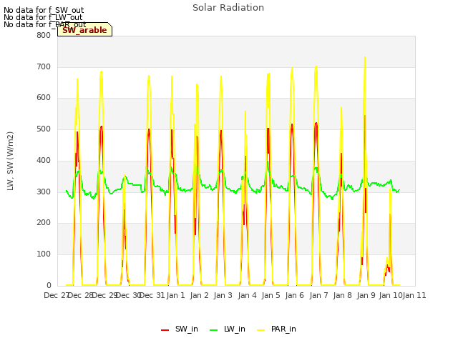Click the 'No data for f_PAR_out' message

[x=44, y=24]
